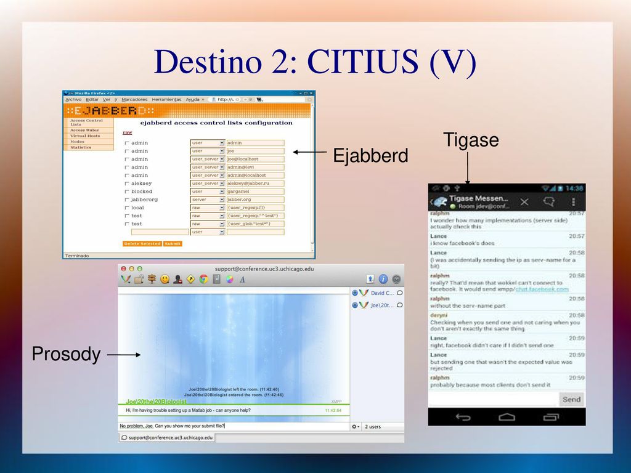Check the admin checkbox for admin@levi row
This screenshot has width=631, height=473.
pyautogui.click(x=127, y=168)
